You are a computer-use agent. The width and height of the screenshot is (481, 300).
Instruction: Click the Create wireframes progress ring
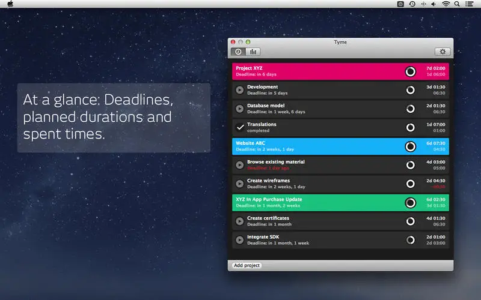[410, 184]
